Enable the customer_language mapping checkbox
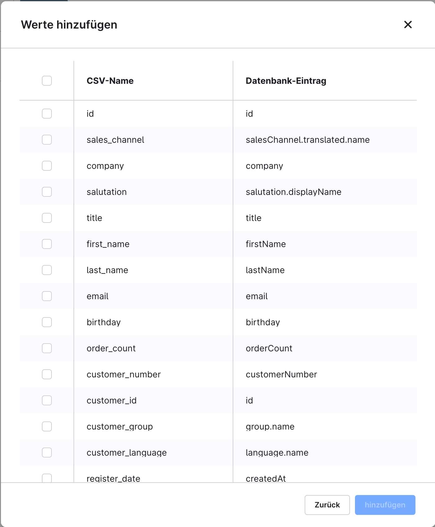Screen dimensions: 435x527 click(47, 453)
